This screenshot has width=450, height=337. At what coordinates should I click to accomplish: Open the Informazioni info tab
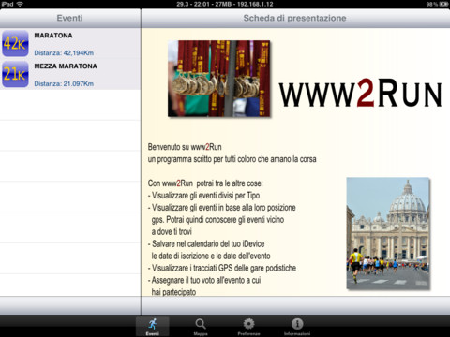297,327
